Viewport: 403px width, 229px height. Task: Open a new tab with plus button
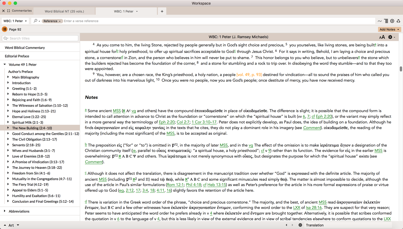tap(162, 11)
